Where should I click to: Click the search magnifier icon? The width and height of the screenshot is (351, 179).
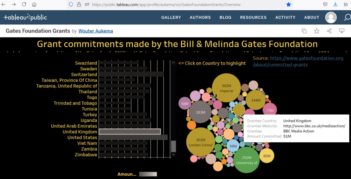pos(347,17)
